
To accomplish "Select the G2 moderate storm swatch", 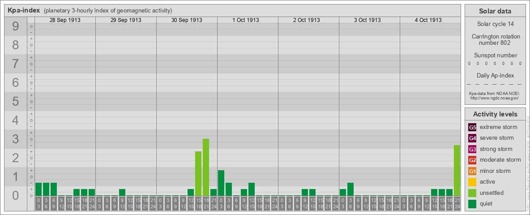I will (x=472, y=160).
